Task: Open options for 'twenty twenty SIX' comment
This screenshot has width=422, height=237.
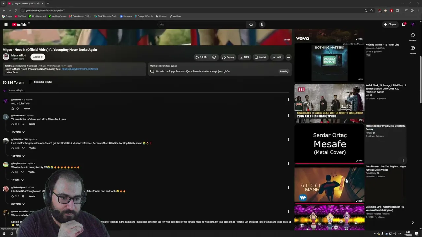Action: [x=288, y=163]
